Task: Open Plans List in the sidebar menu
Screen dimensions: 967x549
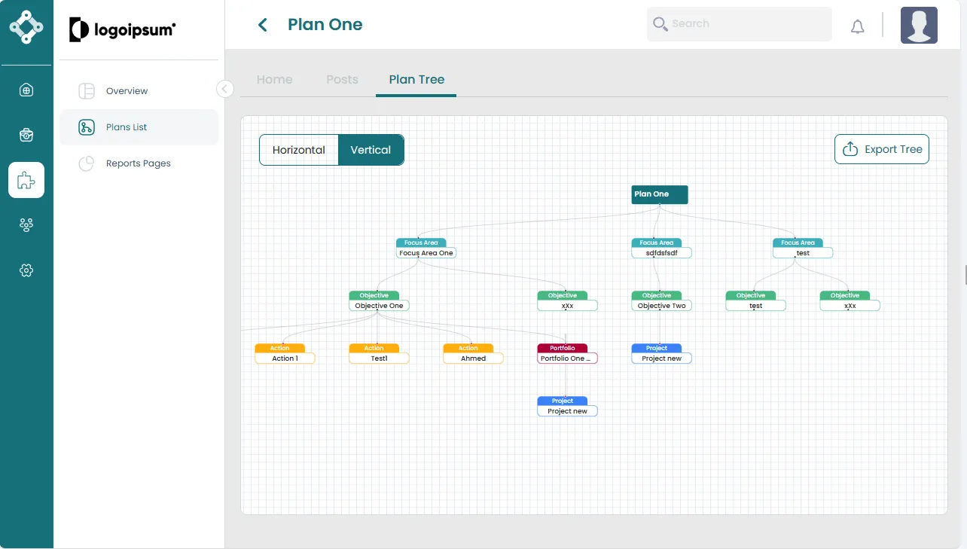Action: pos(139,127)
